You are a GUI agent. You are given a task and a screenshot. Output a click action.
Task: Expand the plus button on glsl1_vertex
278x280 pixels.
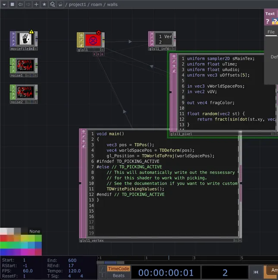tap(240, 241)
